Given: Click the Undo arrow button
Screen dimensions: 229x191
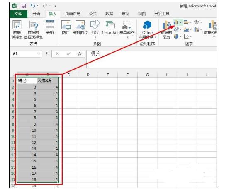Looking at the screenshot, I should [x=33, y=6].
